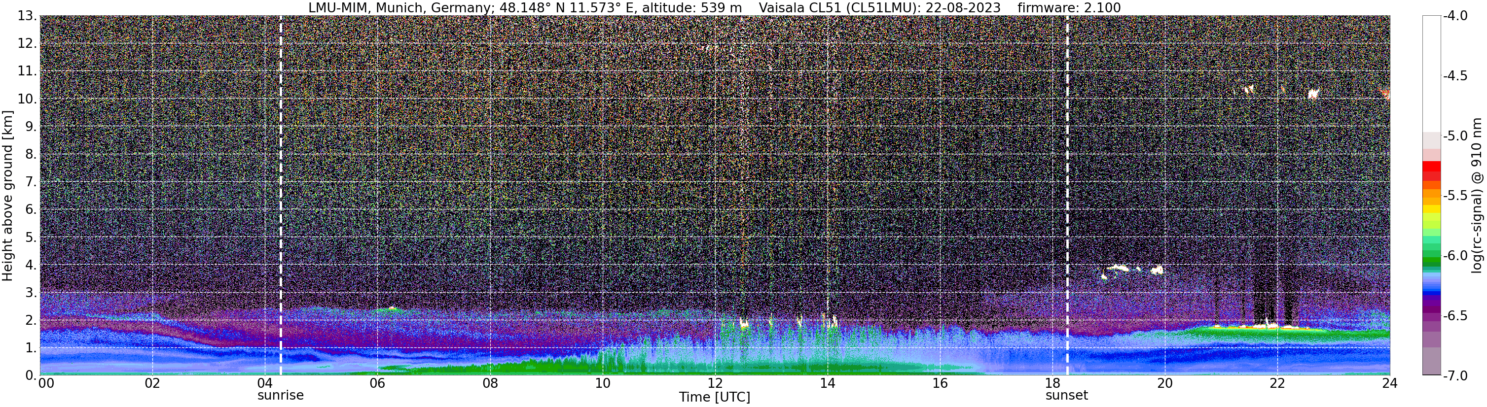Image resolution: width=1487 pixels, height=407 pixels.
Task: Click the x-axis tick label '02'
Action: (x=152, y=383)
